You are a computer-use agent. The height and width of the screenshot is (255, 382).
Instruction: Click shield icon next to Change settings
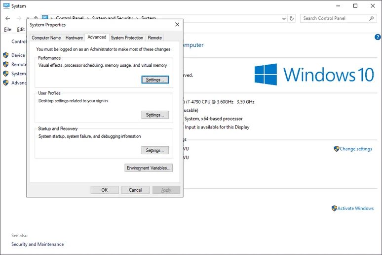[x=337, y=149]
